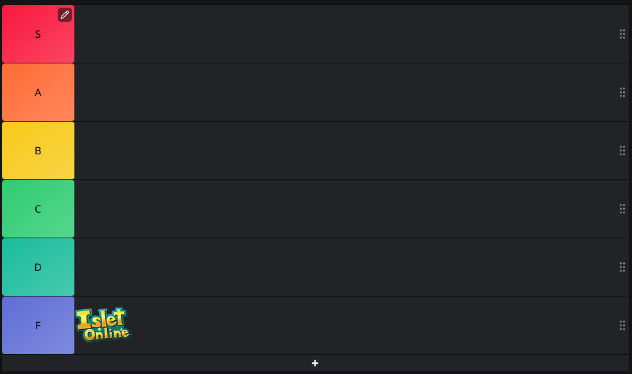Select the green C tier label

click(x=38, y=209)
